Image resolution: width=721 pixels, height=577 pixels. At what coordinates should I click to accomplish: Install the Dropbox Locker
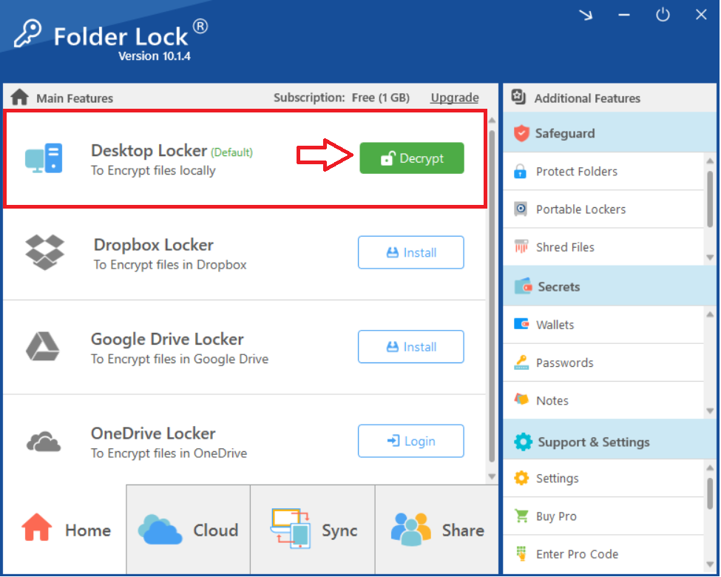(x=410, y=252)
